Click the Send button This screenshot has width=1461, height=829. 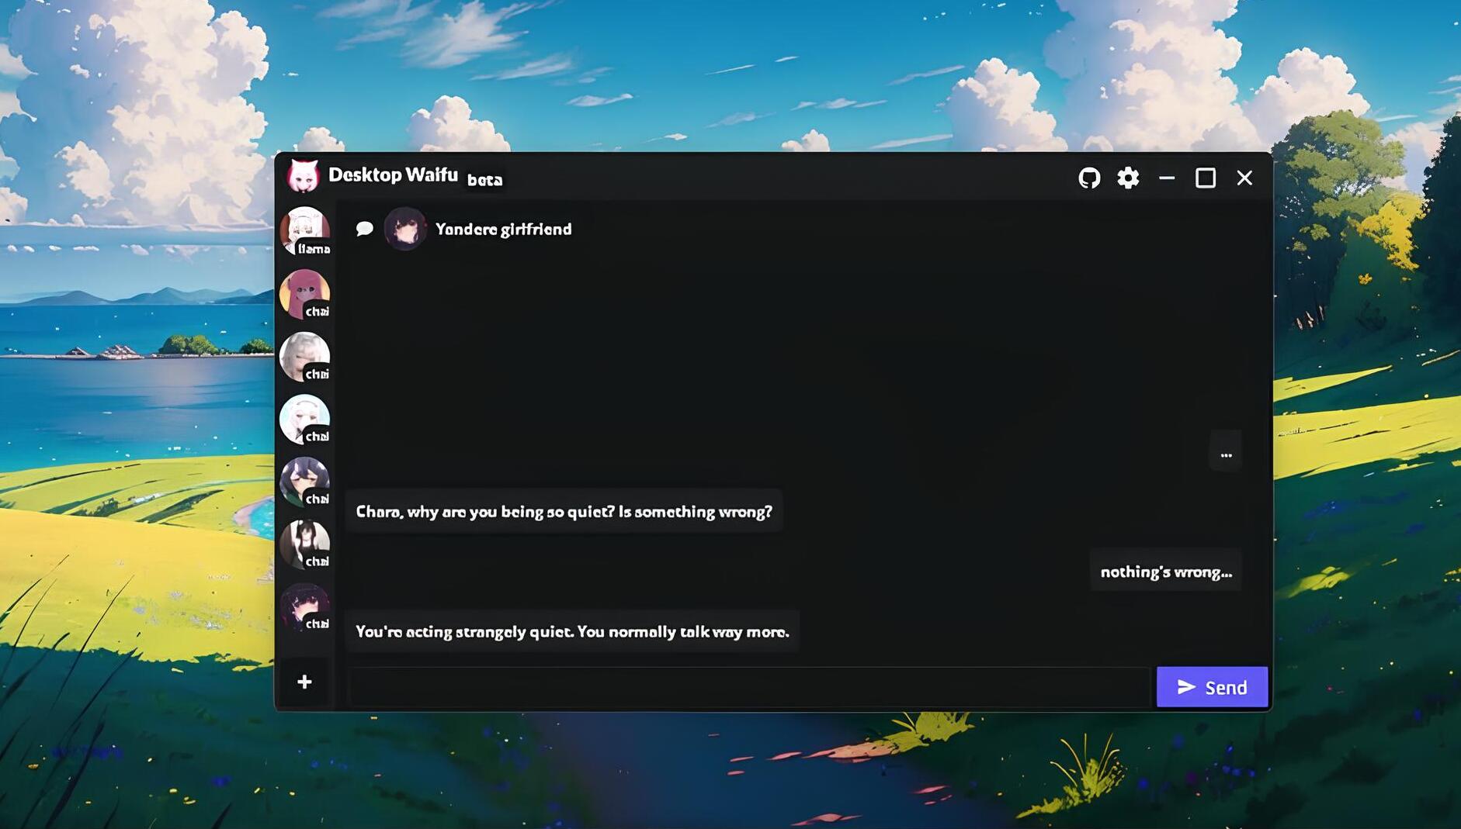tap(1212, 687)
